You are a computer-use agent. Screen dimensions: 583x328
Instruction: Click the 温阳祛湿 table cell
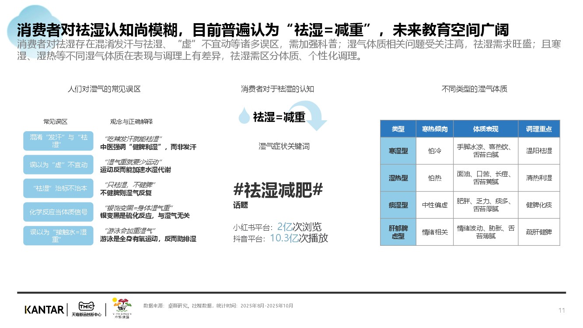tap(539, 151)
